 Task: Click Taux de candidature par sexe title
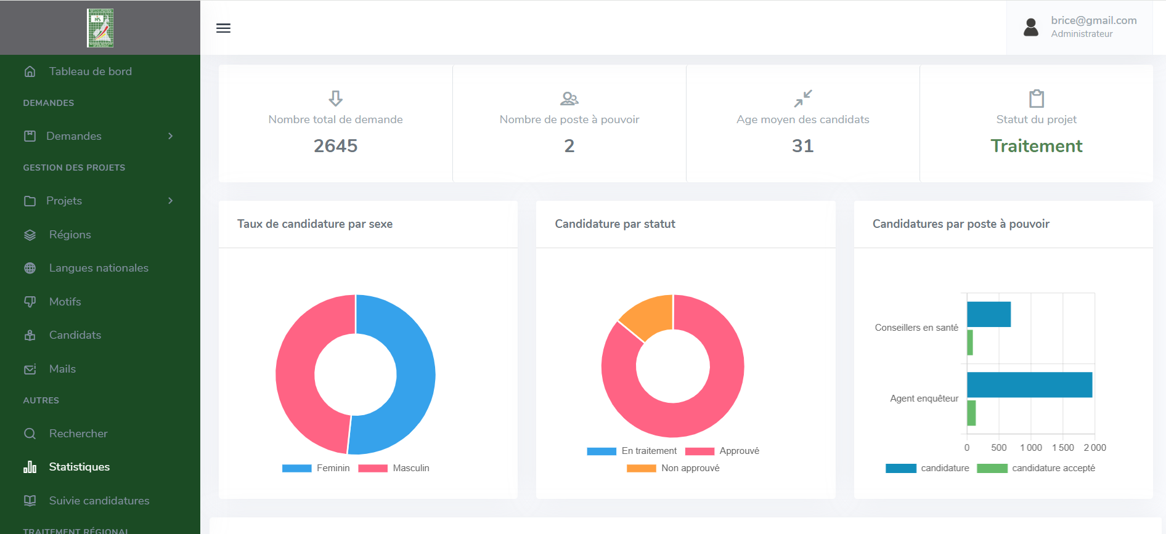click(315, 224)
